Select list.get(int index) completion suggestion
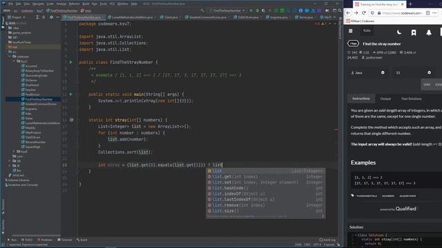The image size is (442, 248). (x=265, y=176)
